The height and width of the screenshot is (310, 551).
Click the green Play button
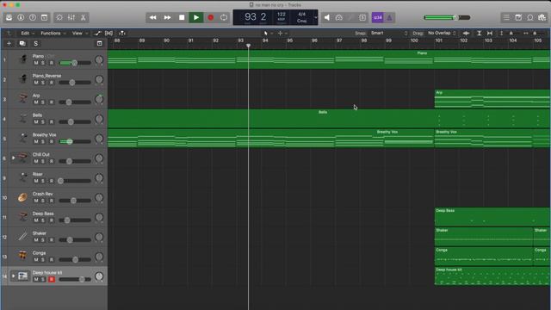(x=196, y=17)
